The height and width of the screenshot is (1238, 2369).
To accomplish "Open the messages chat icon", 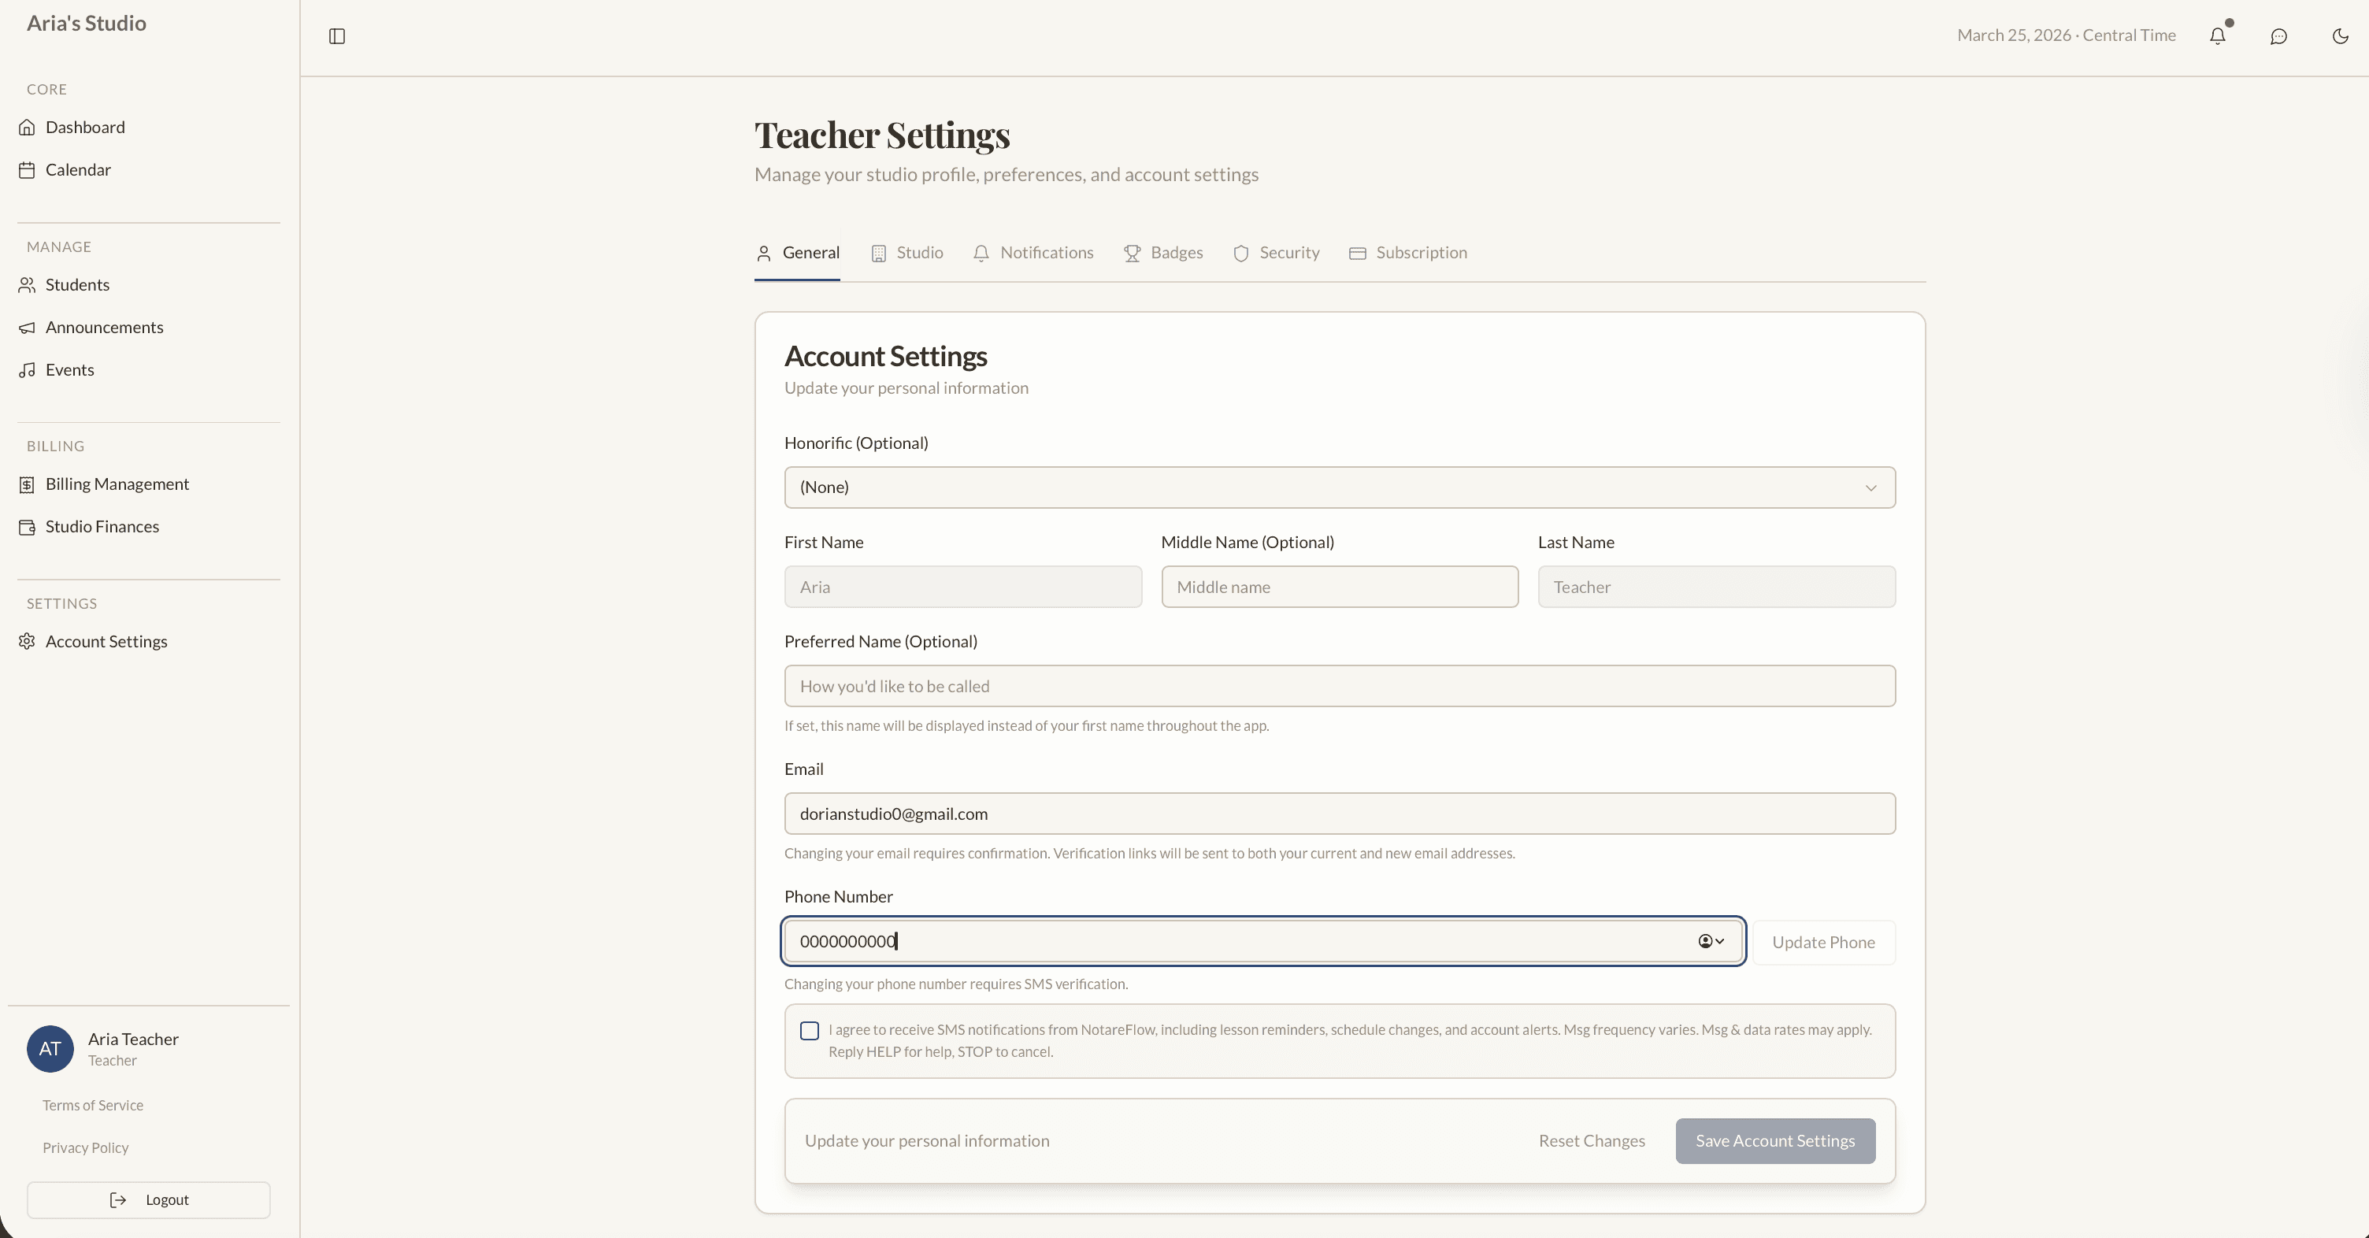I will tap(2278, 36).
